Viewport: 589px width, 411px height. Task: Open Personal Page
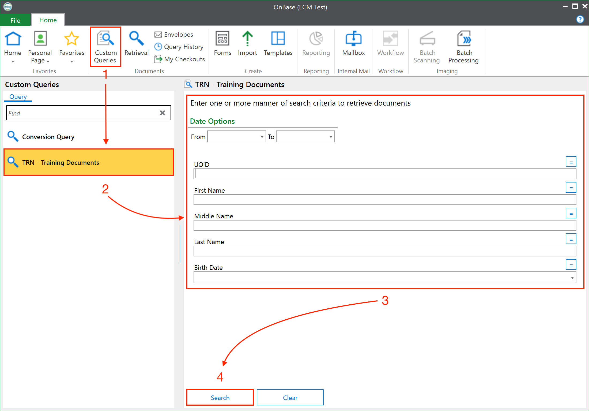click(x=40, y=47)
